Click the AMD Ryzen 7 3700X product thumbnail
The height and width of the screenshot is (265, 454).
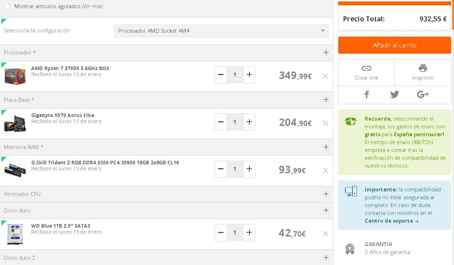pyautogui.click(x=15, y=76)
